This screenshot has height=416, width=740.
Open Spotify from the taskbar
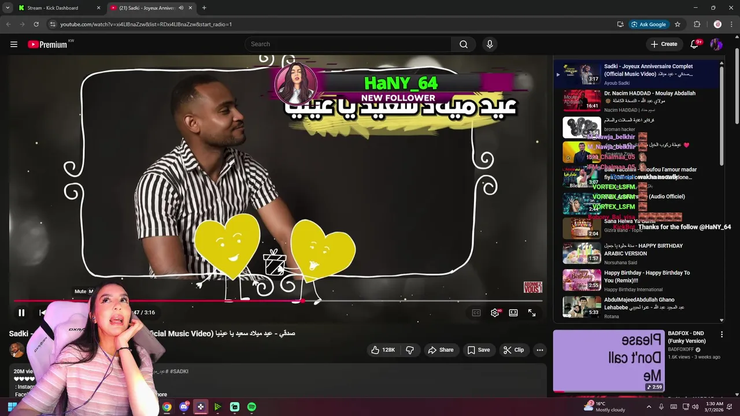251,407
